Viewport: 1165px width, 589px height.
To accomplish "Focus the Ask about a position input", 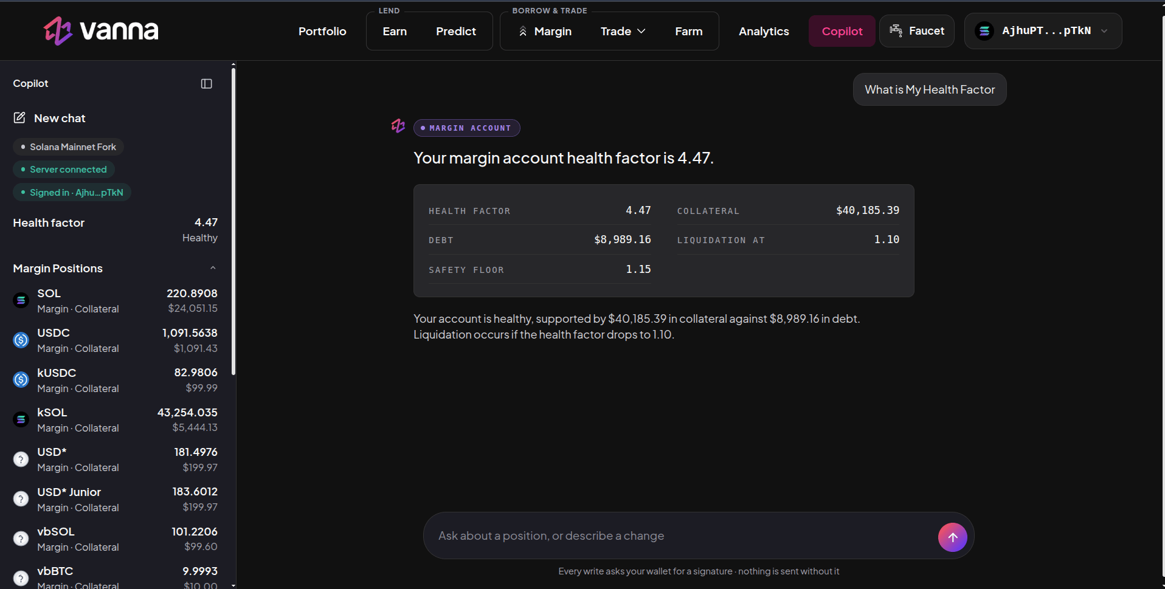I will click(681, 536).
